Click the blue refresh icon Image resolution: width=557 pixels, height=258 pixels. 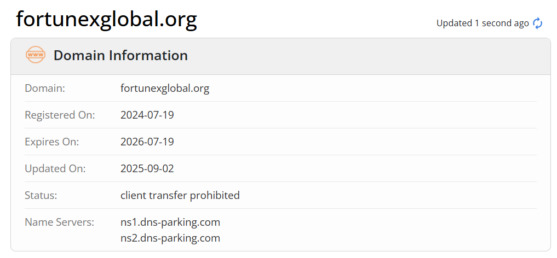pyautogui.click(x=538, y=23)
